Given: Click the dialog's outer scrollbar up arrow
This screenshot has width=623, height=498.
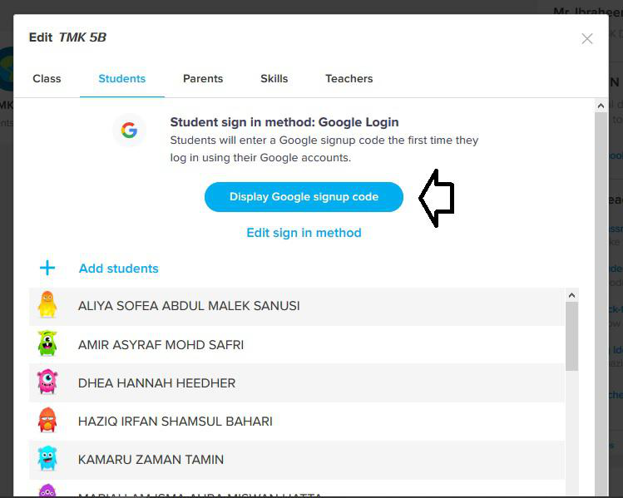Looking at the screenshot, I should (x=601, y=106).
